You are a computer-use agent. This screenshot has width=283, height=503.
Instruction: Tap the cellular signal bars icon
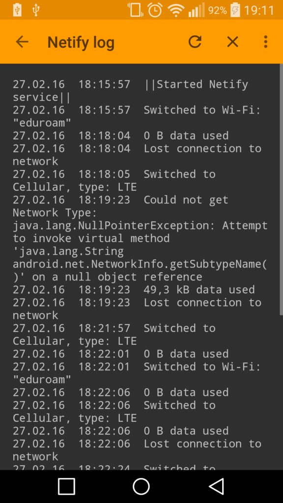pos(196,11)
